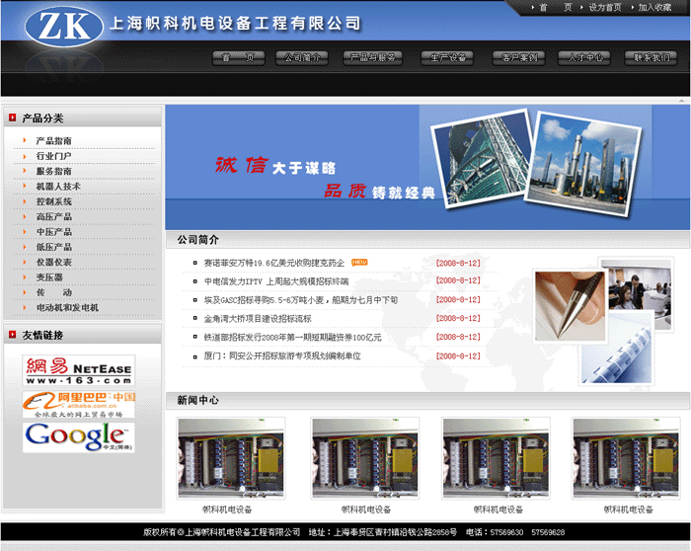The width and height of the screenshot is (691, 551).
Task: Open 首页 in the main navigation bar
Action: click(239, 57)
